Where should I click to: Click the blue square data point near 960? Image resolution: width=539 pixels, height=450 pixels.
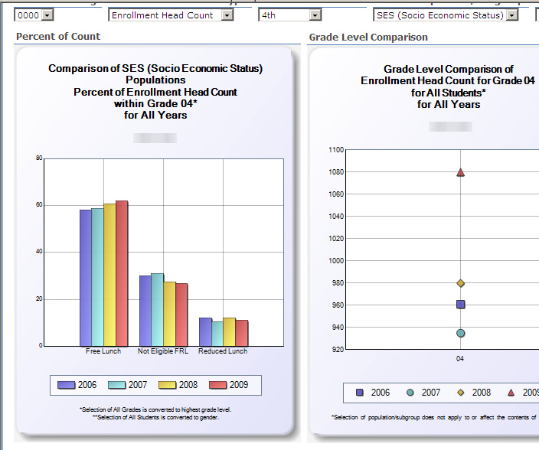(460, 305)
